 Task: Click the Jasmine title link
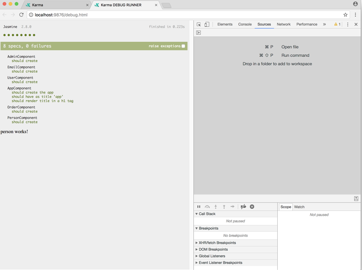[x=10, y=27]
